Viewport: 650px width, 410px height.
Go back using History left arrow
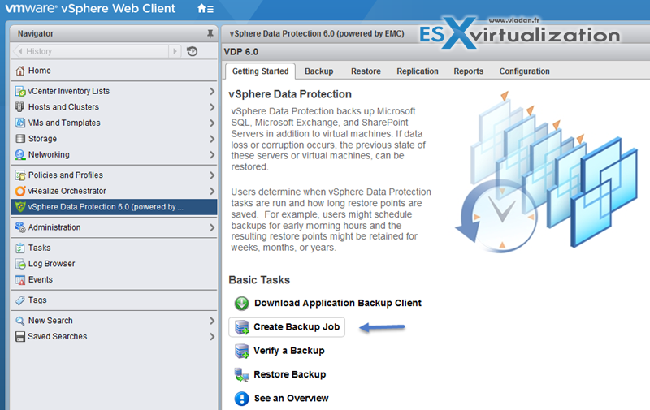[19, 51]
